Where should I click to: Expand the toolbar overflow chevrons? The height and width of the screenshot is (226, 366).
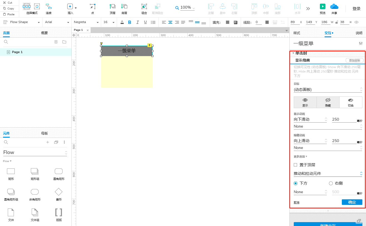[308, 9]
